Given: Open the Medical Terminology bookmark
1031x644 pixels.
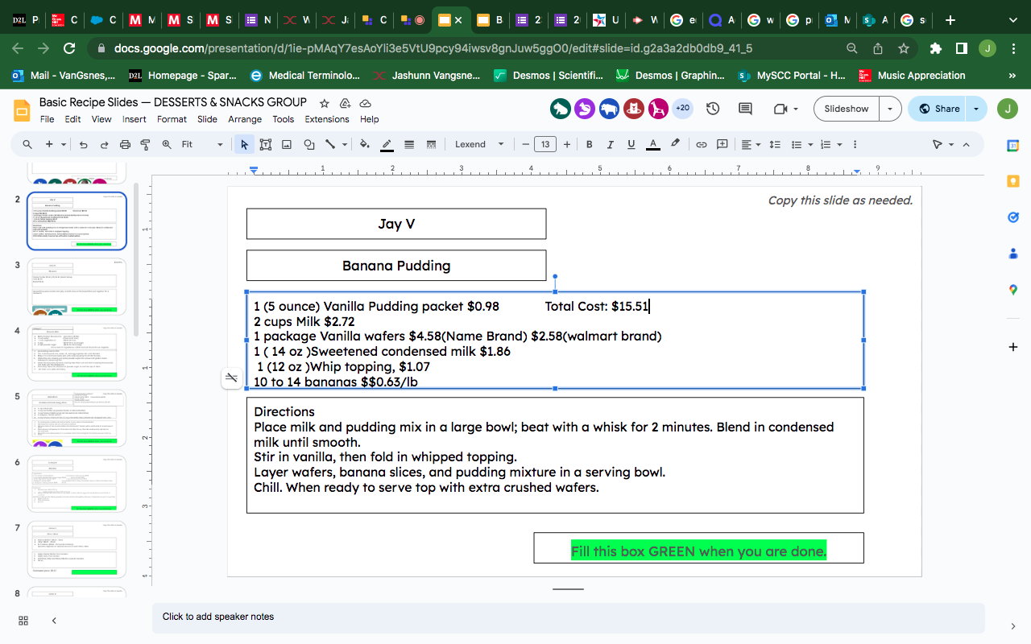Looking at the screenshot, I should (306, 76).
